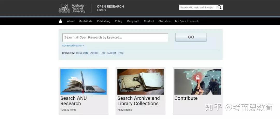Image resolution: width=280 pixels, height=119 pixels.
Task: Open the Copyright menu item
Action: [x=133, y=21]
